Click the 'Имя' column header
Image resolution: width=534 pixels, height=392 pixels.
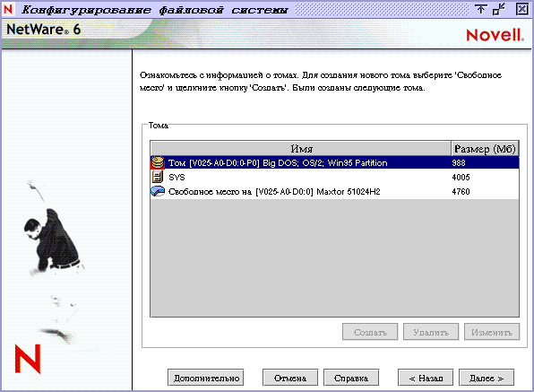(x=301, y=149)
